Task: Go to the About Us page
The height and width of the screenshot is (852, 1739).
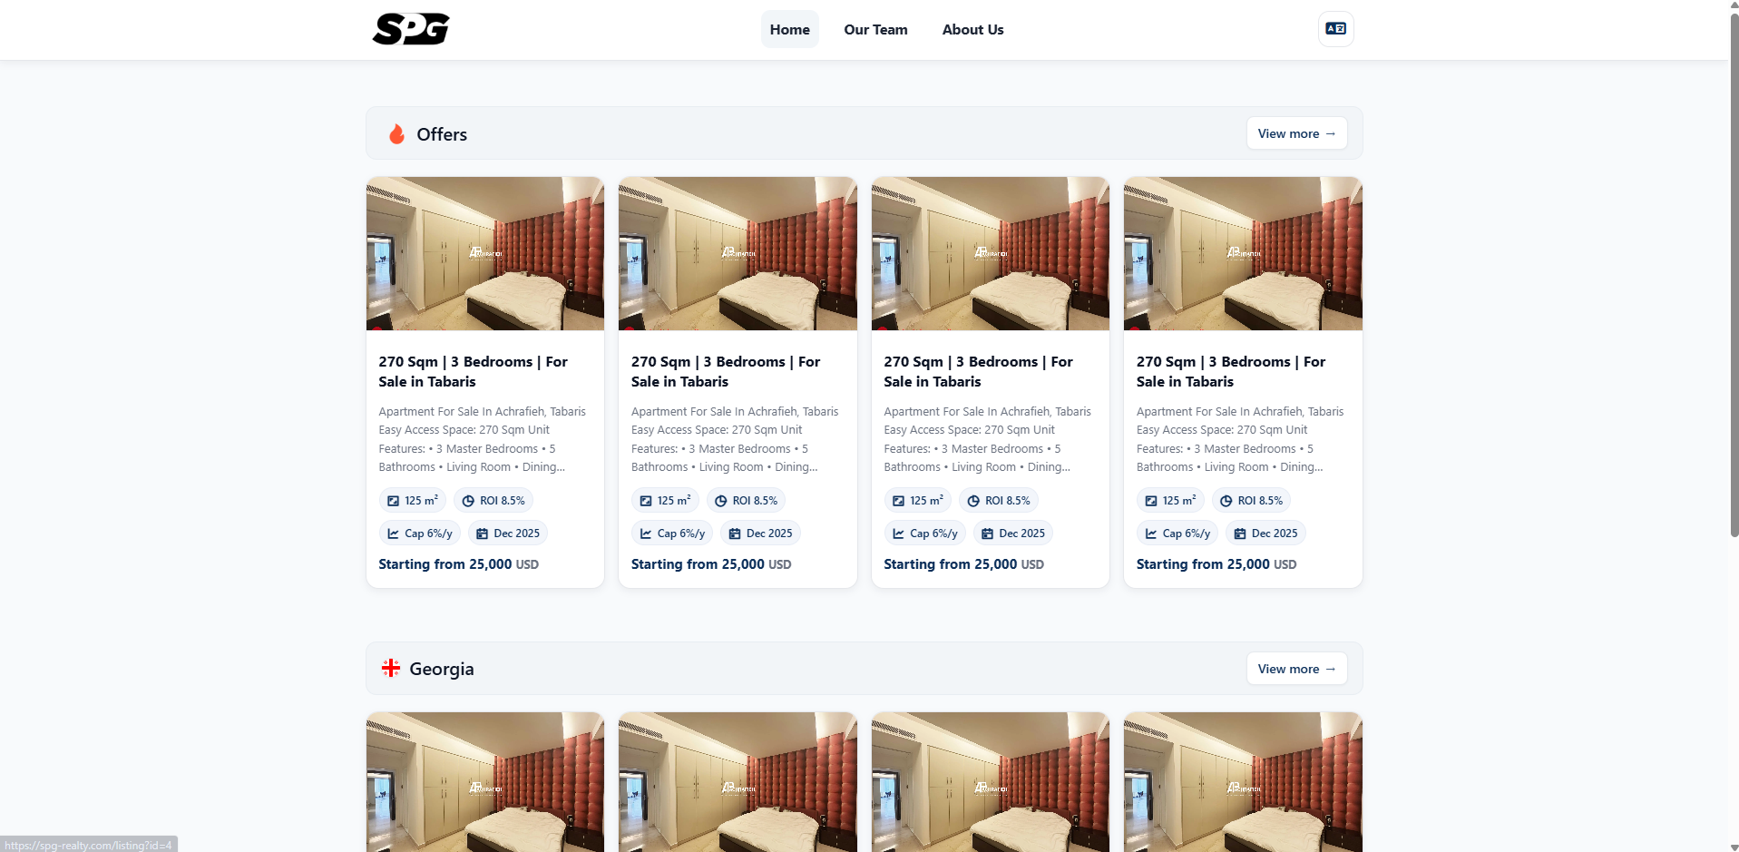Action: (x=972, y=29)
